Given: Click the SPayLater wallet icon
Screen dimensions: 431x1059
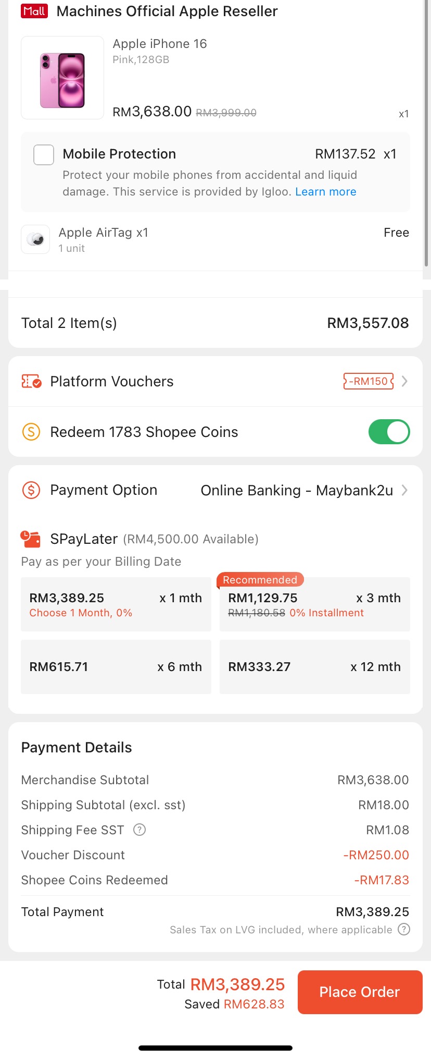Looking at the screenshot, I should [30, 539].
